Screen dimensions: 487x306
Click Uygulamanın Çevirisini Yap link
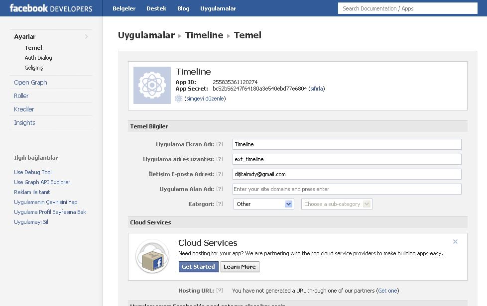pos(46,202)
